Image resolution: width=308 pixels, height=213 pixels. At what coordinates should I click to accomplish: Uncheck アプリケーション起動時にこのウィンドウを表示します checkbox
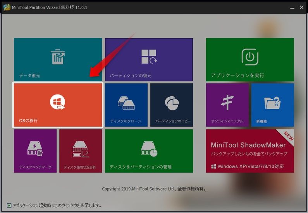pyautogui.click(x=9, y=206)
